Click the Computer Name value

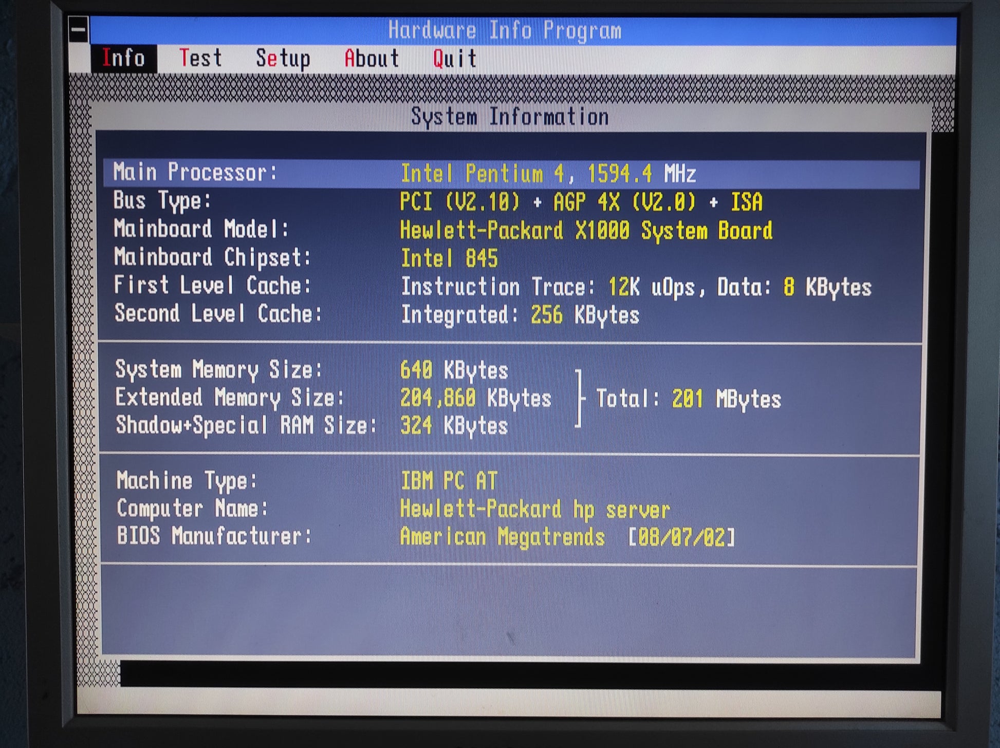534,510
